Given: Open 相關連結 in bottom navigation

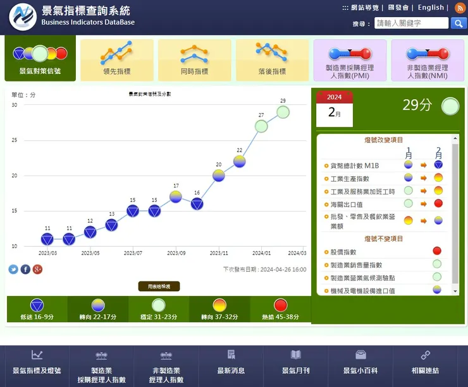Looking at the screenshot, I should (426, 366).
